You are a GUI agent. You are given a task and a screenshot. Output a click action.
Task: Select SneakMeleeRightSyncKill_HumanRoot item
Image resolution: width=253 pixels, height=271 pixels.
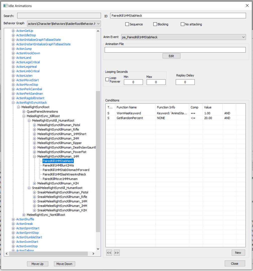(x=57, y=188)
